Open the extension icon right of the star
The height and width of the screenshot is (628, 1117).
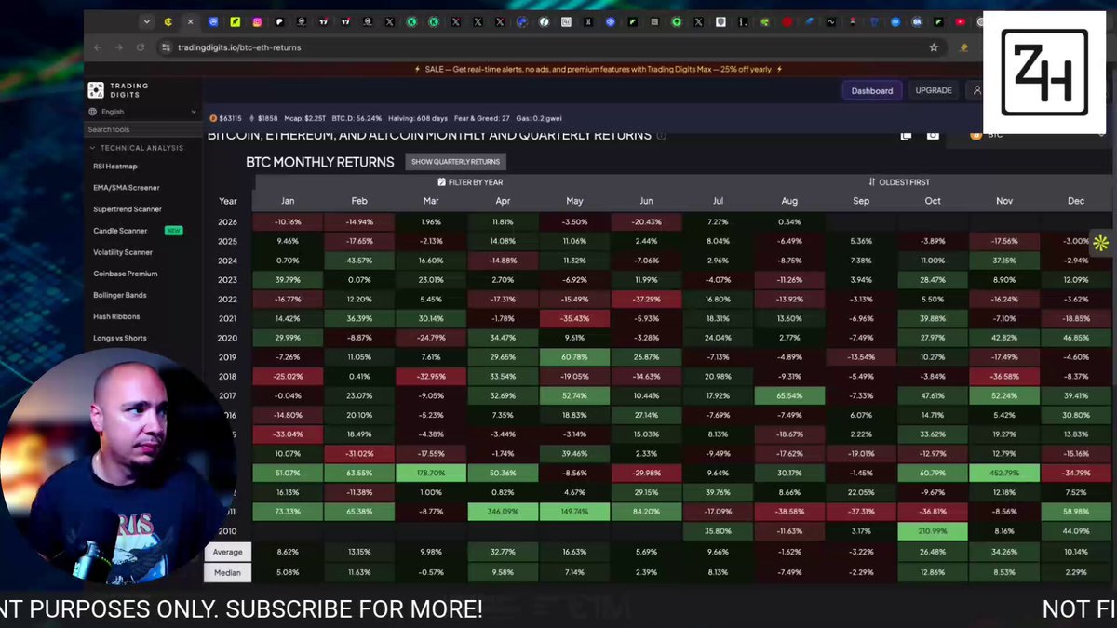[964, 47]
